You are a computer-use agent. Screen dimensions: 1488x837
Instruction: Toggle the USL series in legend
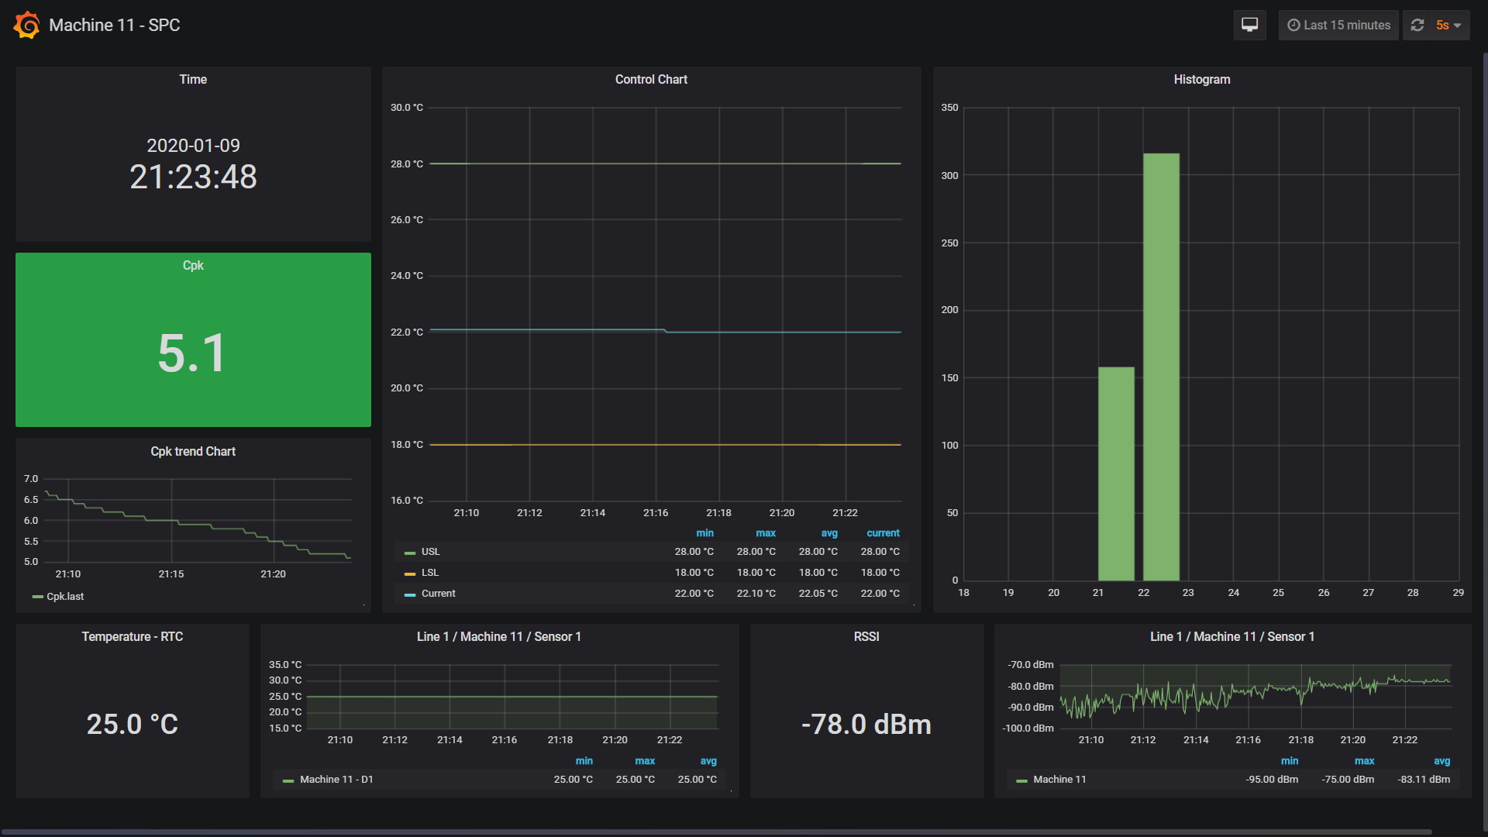tap(430, 552)
